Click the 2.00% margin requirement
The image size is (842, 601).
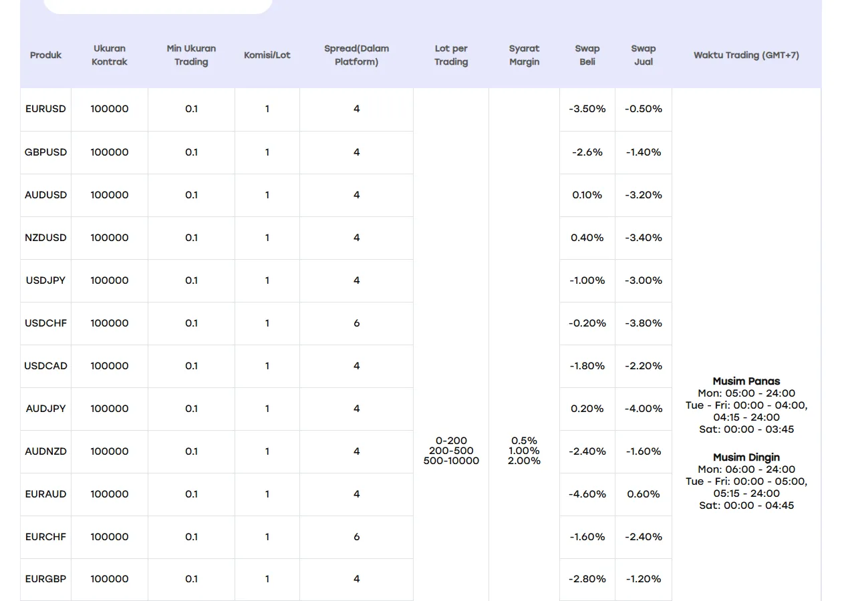click(x=524, y=461)
